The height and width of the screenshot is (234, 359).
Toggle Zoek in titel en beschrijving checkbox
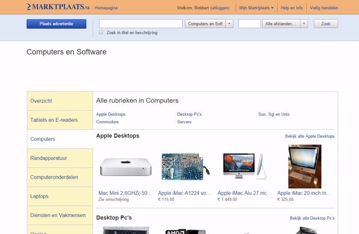pyautogui.click(x=101, y=32)
